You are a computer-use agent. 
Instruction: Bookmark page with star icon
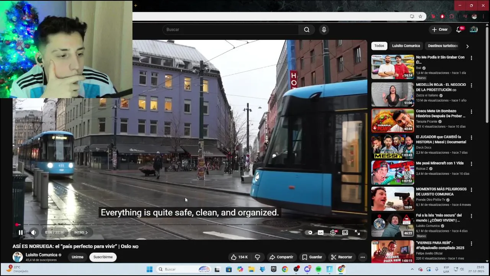tap(420, 16)
